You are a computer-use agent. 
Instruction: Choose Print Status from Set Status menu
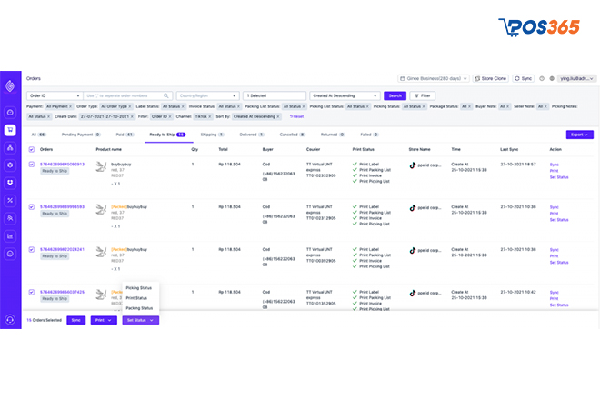tap(137, 297)
